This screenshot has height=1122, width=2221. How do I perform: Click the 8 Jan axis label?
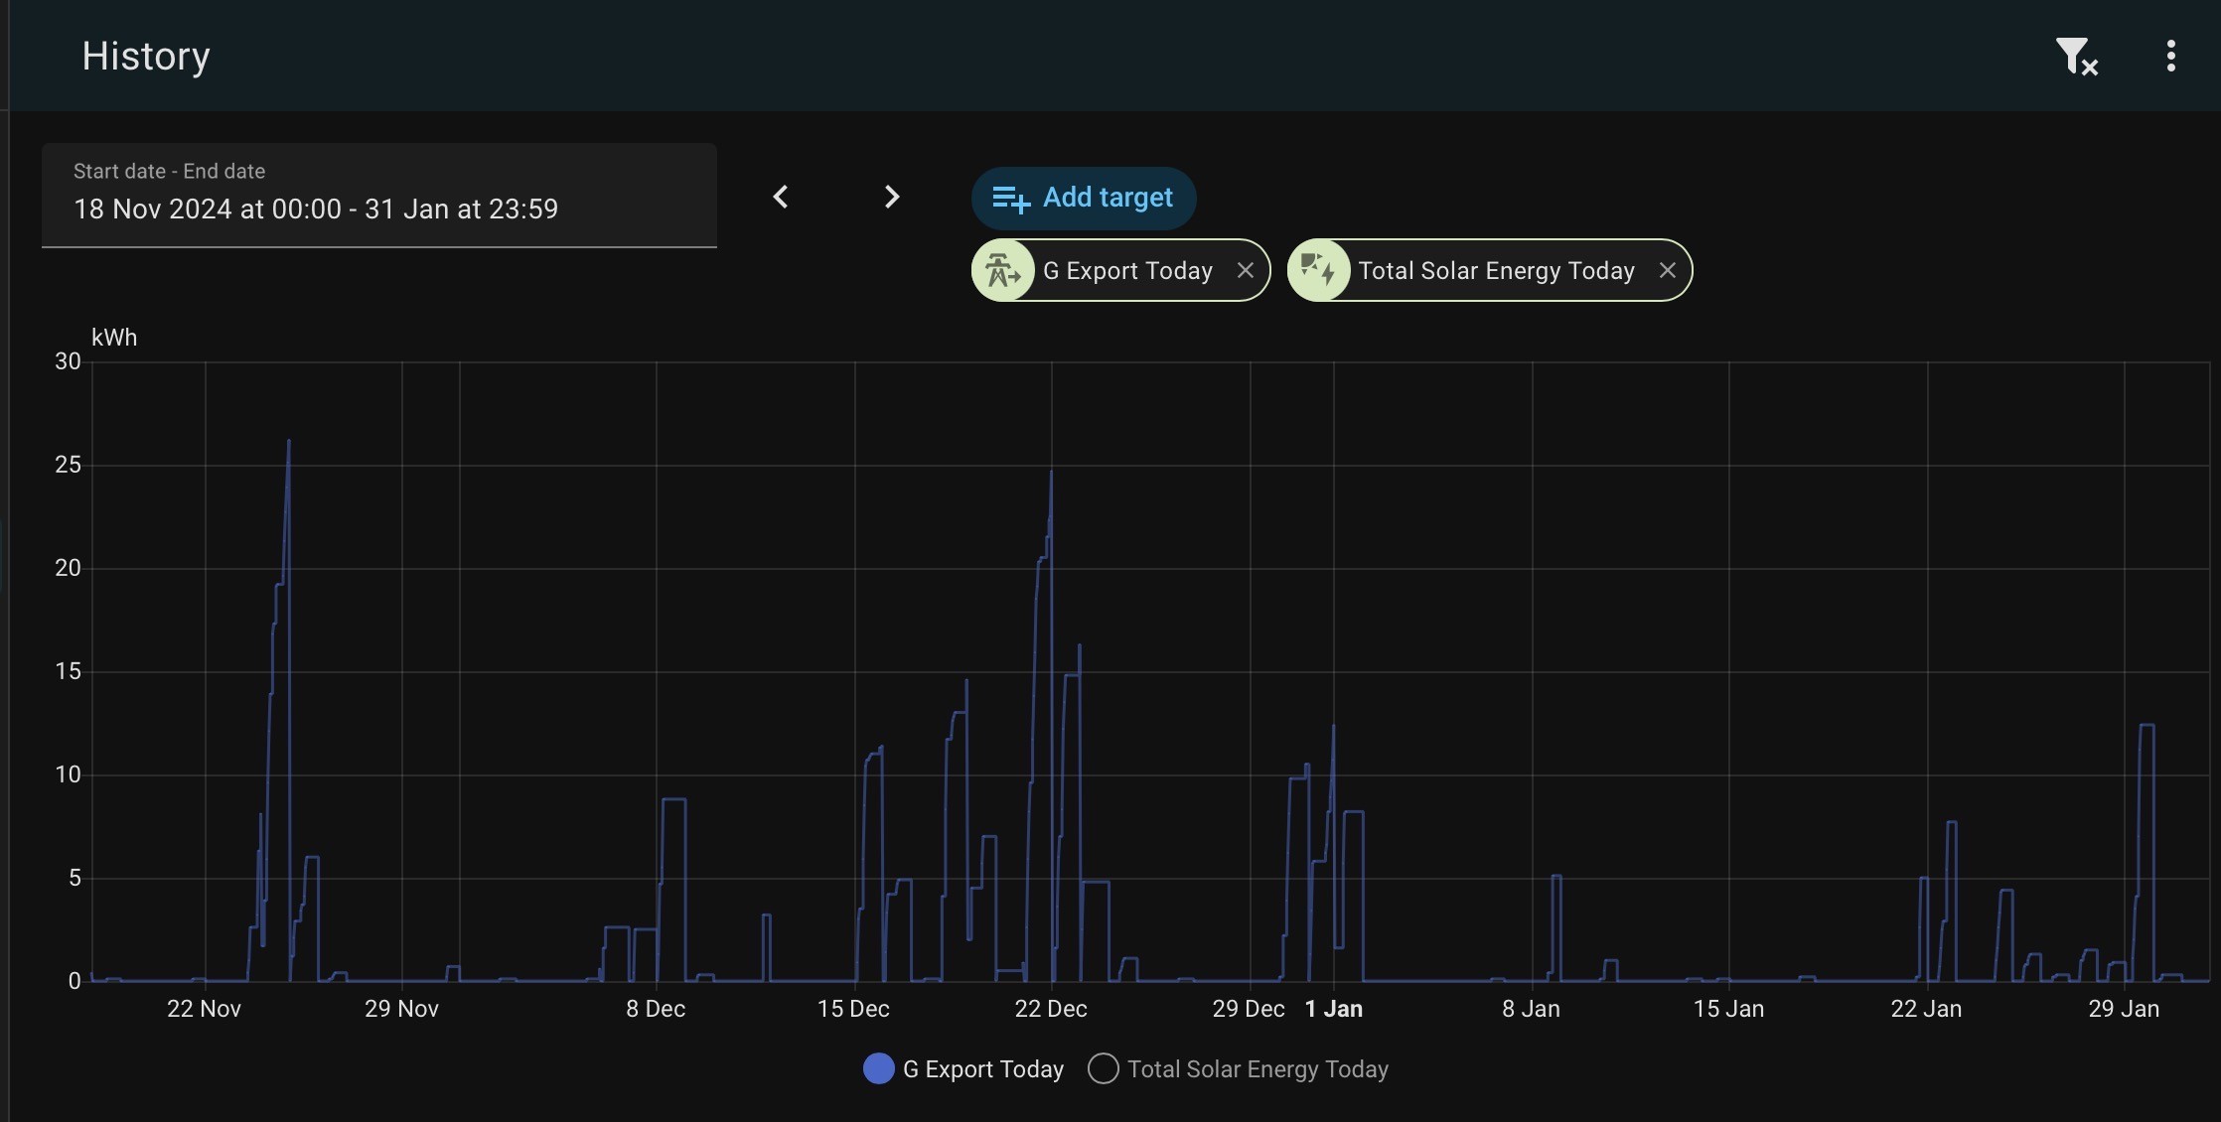(1531, 1009)
